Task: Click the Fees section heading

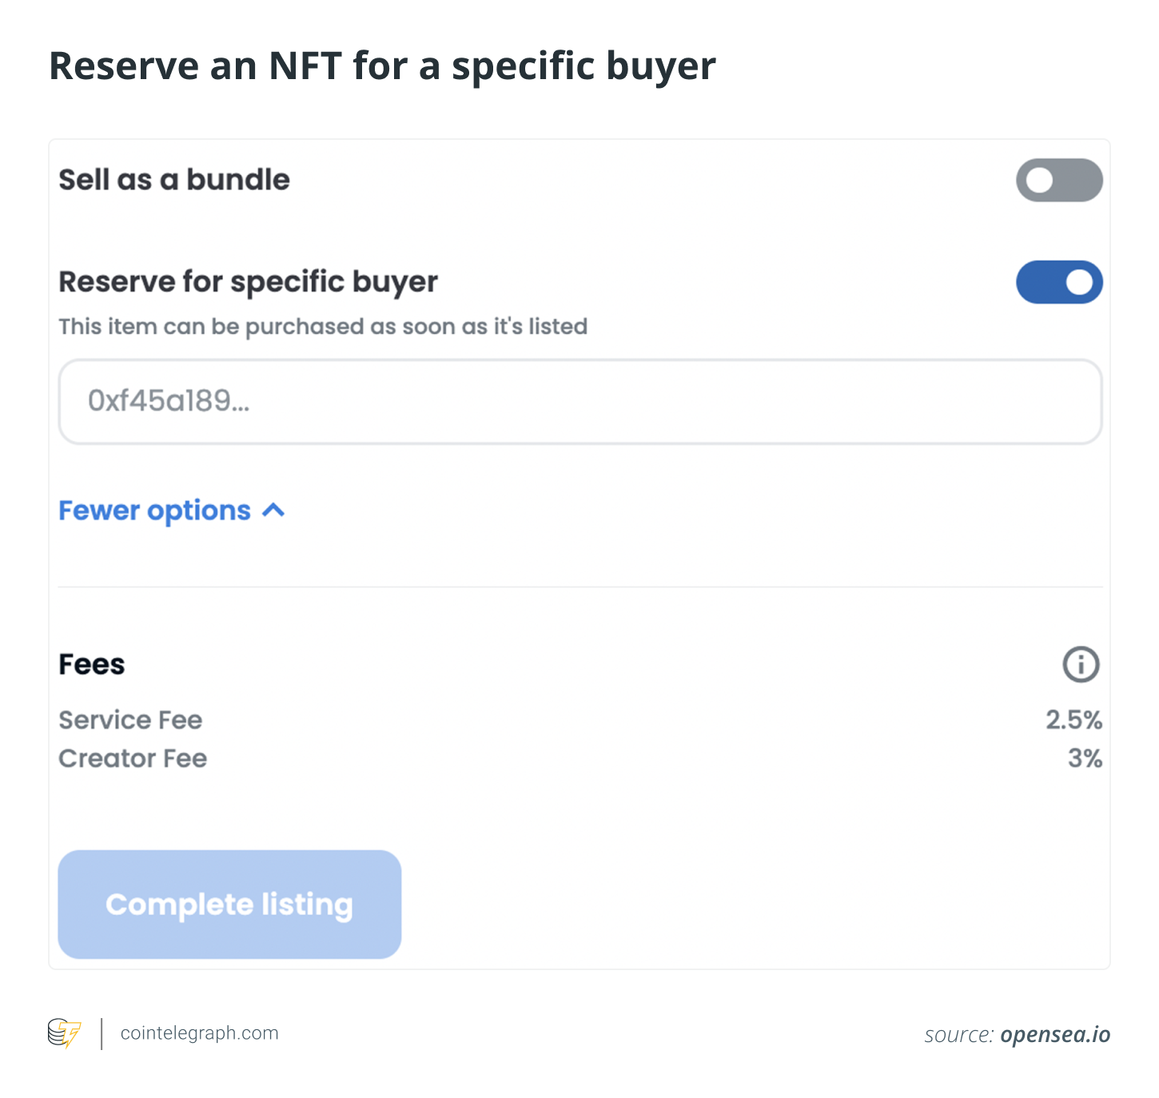Action: 92,664
